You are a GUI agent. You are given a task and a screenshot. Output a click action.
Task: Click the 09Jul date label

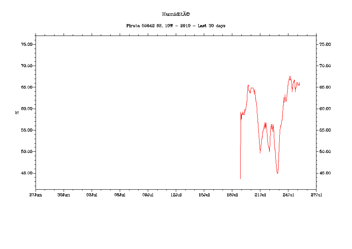pos(148,195)
